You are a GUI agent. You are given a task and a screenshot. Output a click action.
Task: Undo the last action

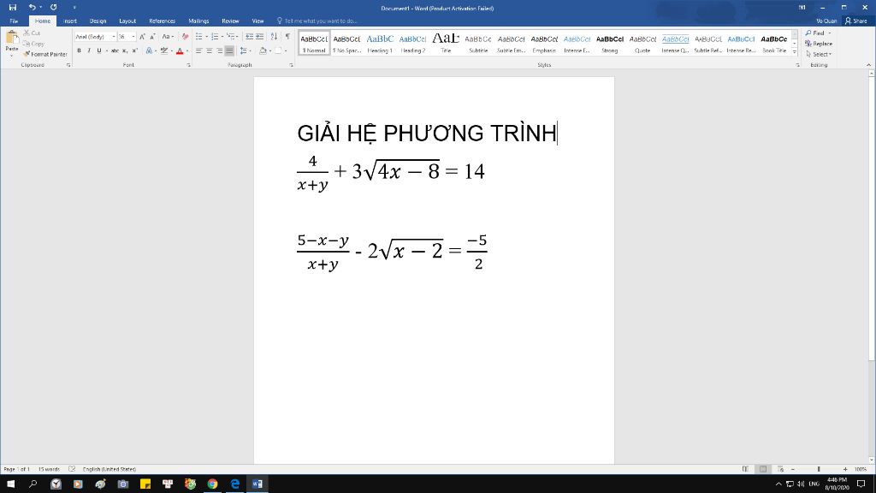(32, 7)
